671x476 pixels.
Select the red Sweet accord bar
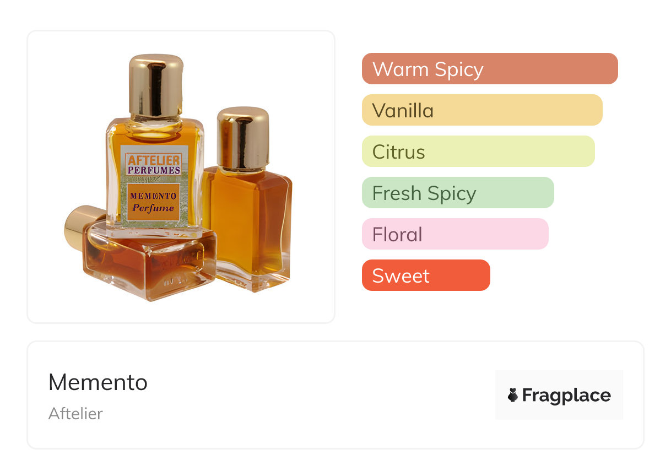point(426,275)
